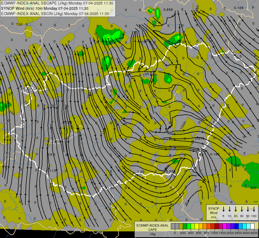Click the wind arrow above the 5 label
This screenshot has width=259, height=238.
[224, 209]
